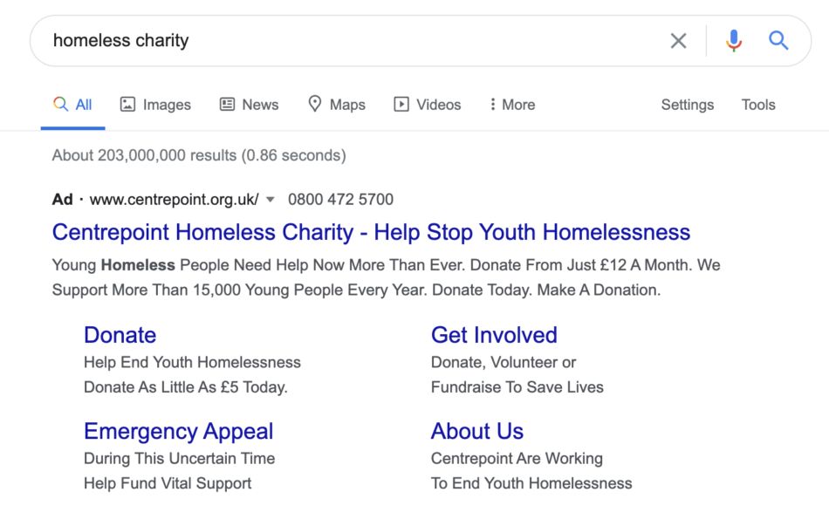Open the Centrepoint Homeless Charity ad headline

coord(371,233)
